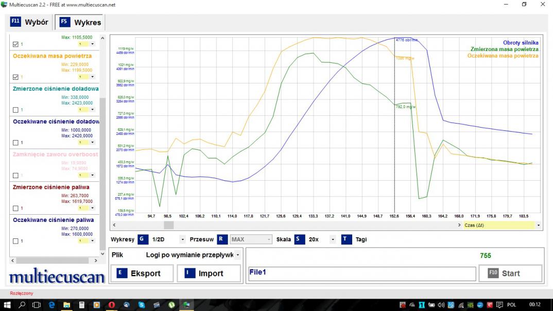Viewport: 553px width, 311px height.
Task: Switch to the Wykres tab
Action: 80,22
